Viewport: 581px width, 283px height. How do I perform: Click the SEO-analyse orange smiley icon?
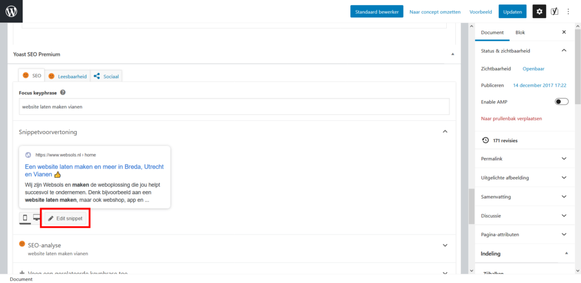click(x=22, y=244)
